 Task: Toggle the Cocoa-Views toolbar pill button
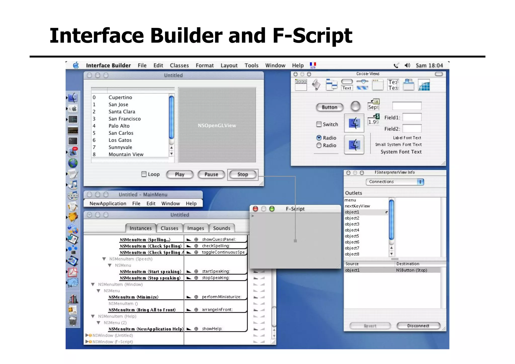pyautogui.click(x=439, y=74)
